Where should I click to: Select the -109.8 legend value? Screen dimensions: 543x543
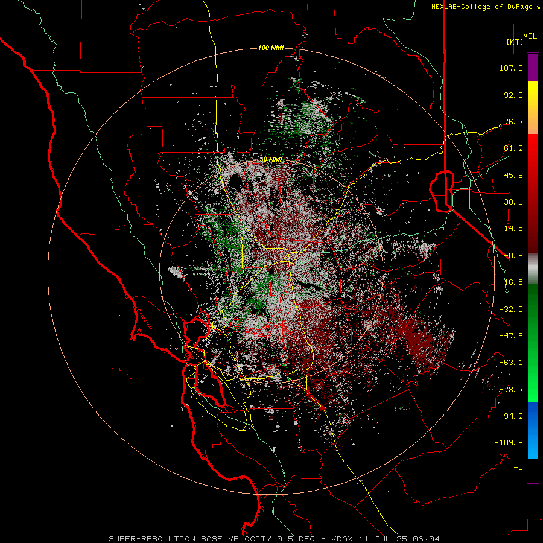tap(509, 443)
